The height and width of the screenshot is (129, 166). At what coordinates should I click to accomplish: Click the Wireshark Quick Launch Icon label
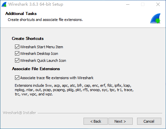(x=43, y=61)
